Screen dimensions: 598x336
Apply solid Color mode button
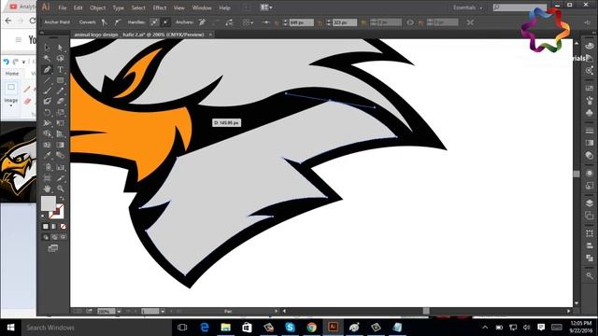(46, 226)
